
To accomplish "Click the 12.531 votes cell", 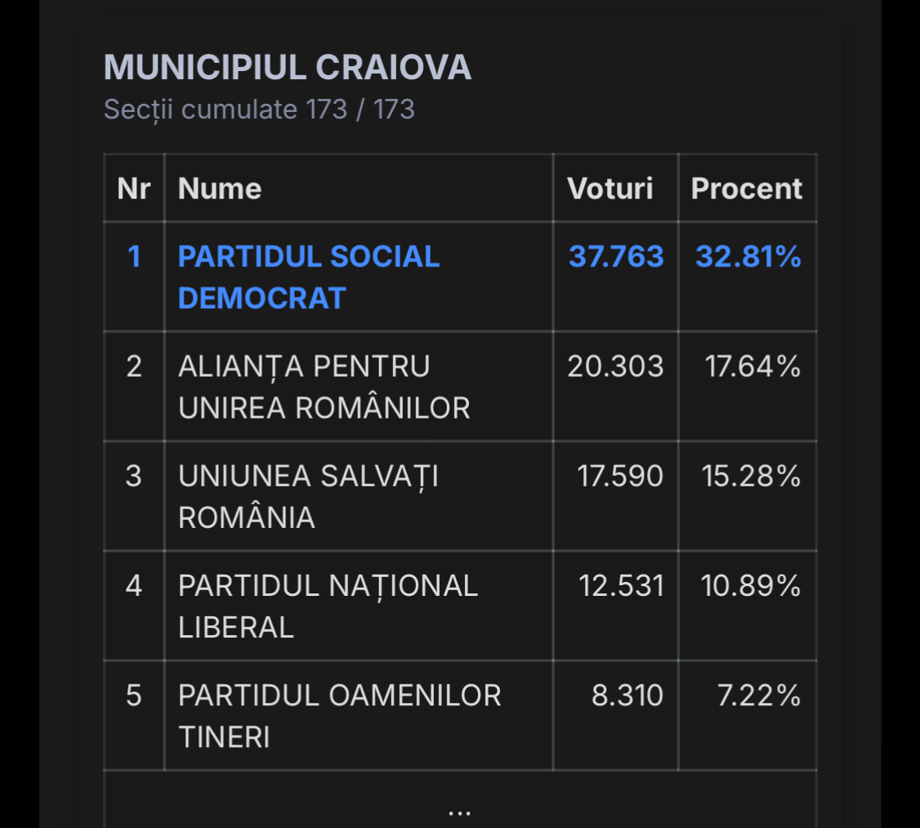I will 621,586.
